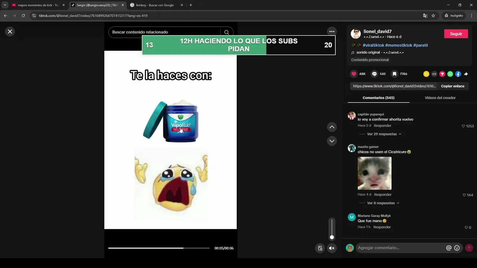Close the Sergio TikTok browser tab
This screenshot has width=477, height=268.
pos(123,5)
